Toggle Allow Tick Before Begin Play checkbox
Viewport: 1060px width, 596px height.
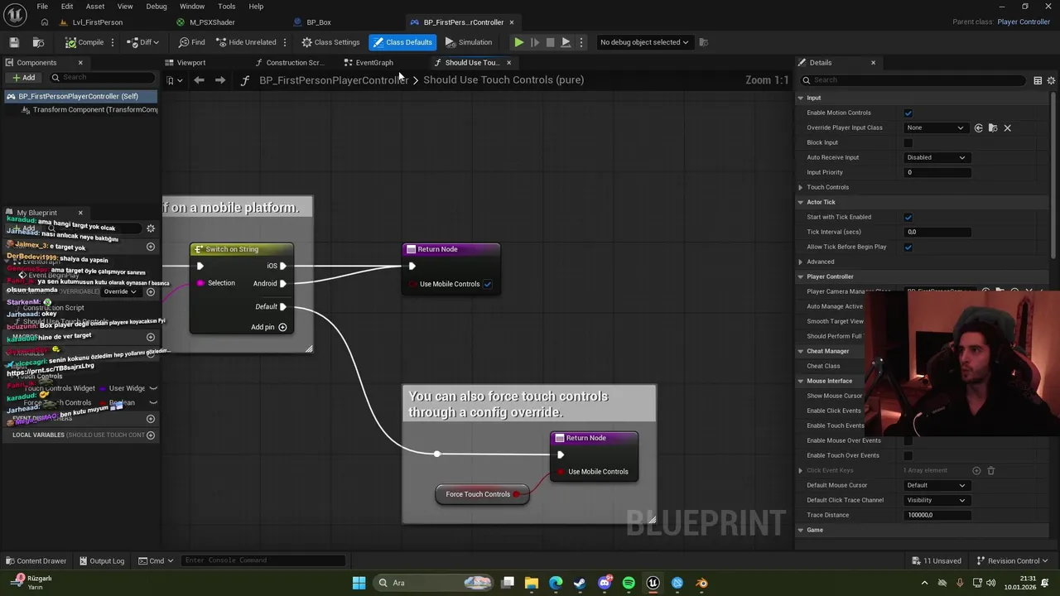[x=908, y=247]
